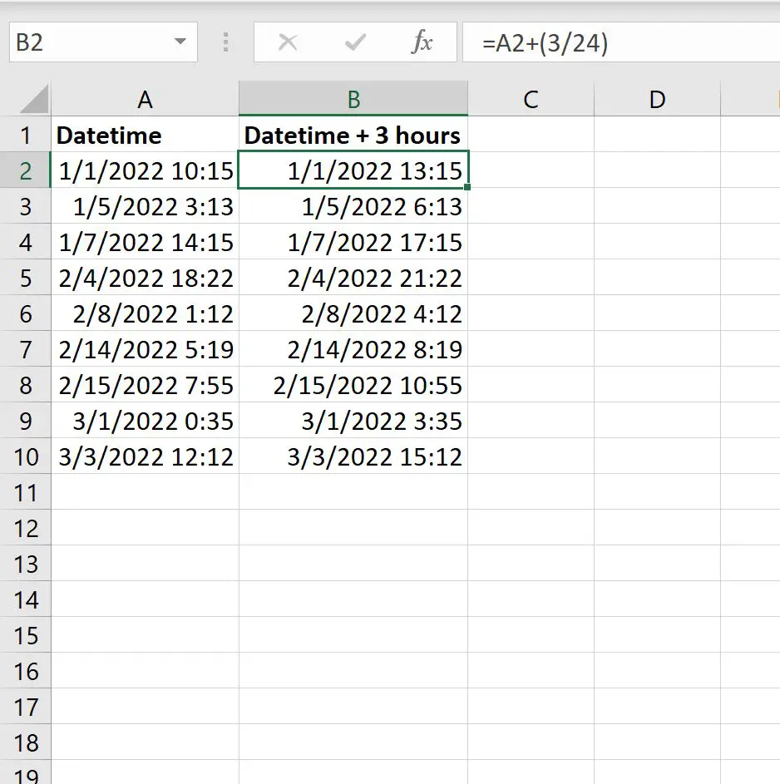Select column B header
The height and width of the screenshot is (784, 780).
tap(353, 99)
